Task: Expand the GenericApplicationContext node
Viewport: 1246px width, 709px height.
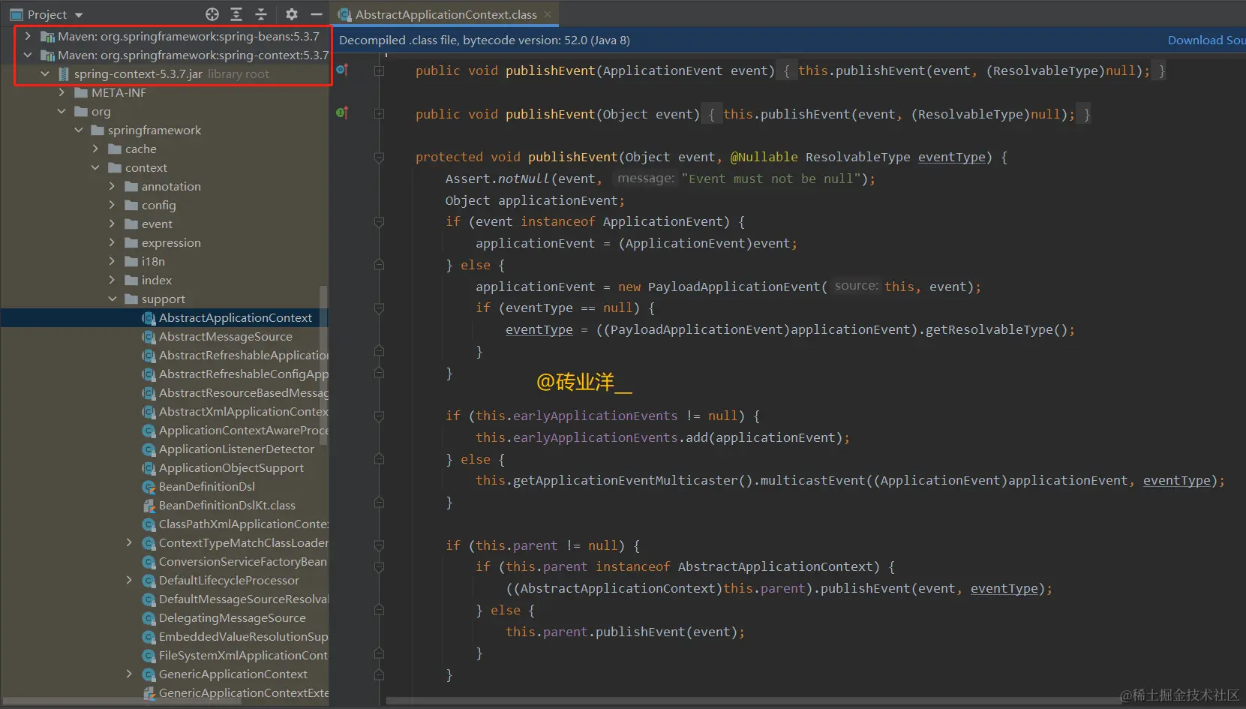Action: (129, 674)
